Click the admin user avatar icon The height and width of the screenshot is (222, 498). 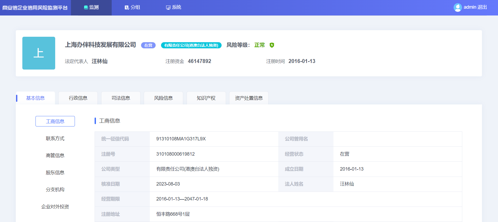458,7
